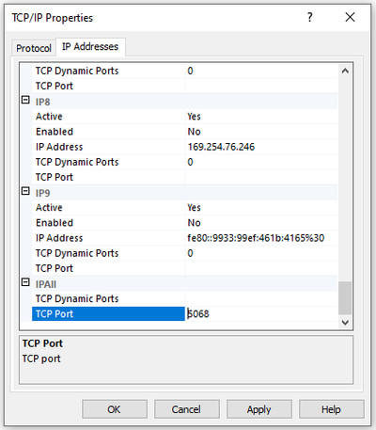Viewport: 376px width, 430px height.
Task: Collapse the IPAll section
Action: tap(25, 282)
